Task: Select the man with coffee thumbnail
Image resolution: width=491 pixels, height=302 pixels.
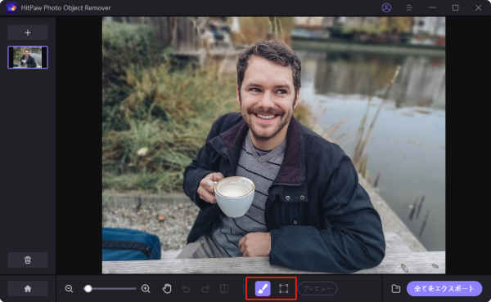Action: [x=28, y=57]
